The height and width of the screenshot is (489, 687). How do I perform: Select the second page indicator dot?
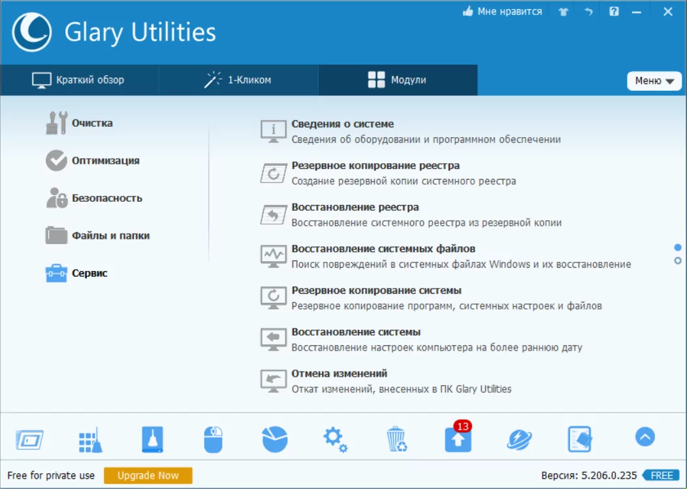point(678,260)
